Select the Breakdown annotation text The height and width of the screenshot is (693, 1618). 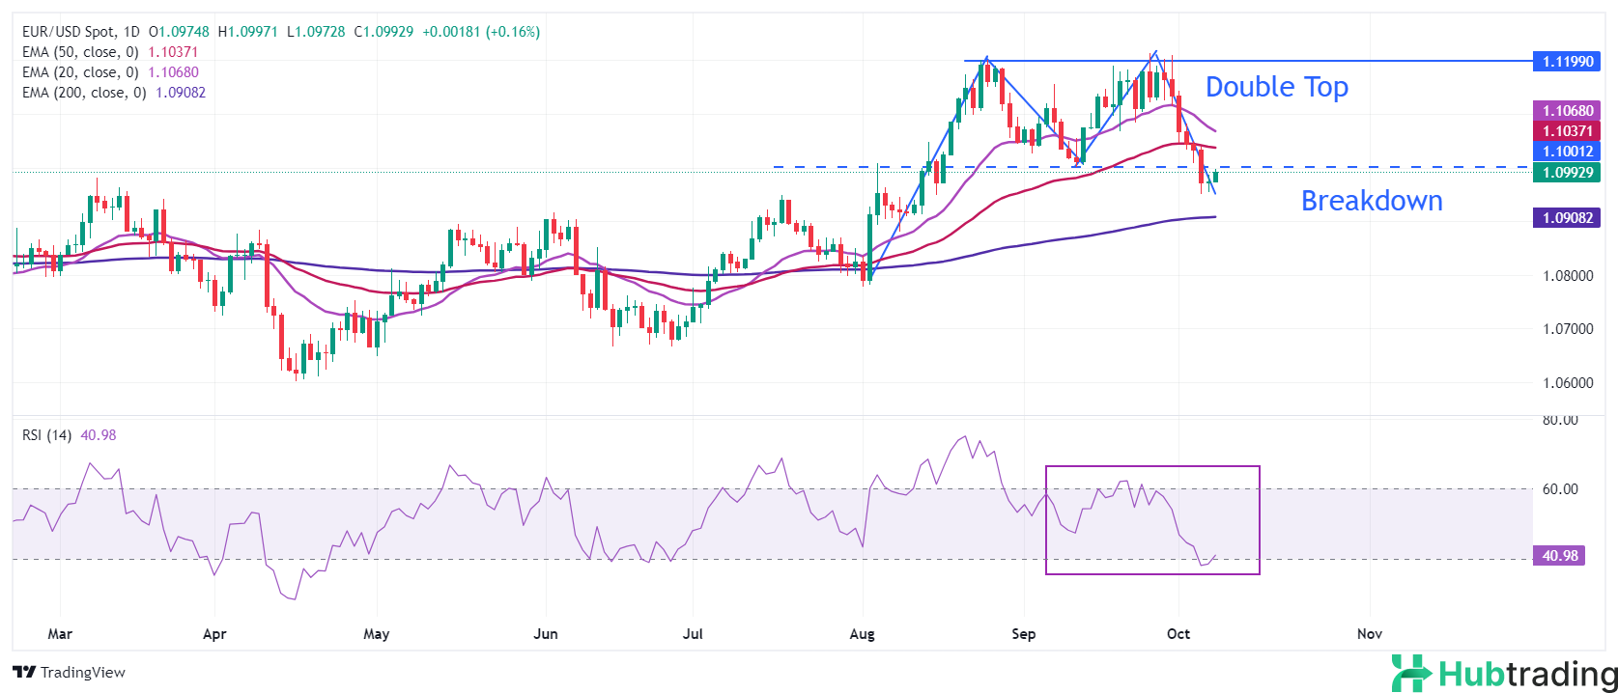pyautogui.click(x=1371, y=201)
